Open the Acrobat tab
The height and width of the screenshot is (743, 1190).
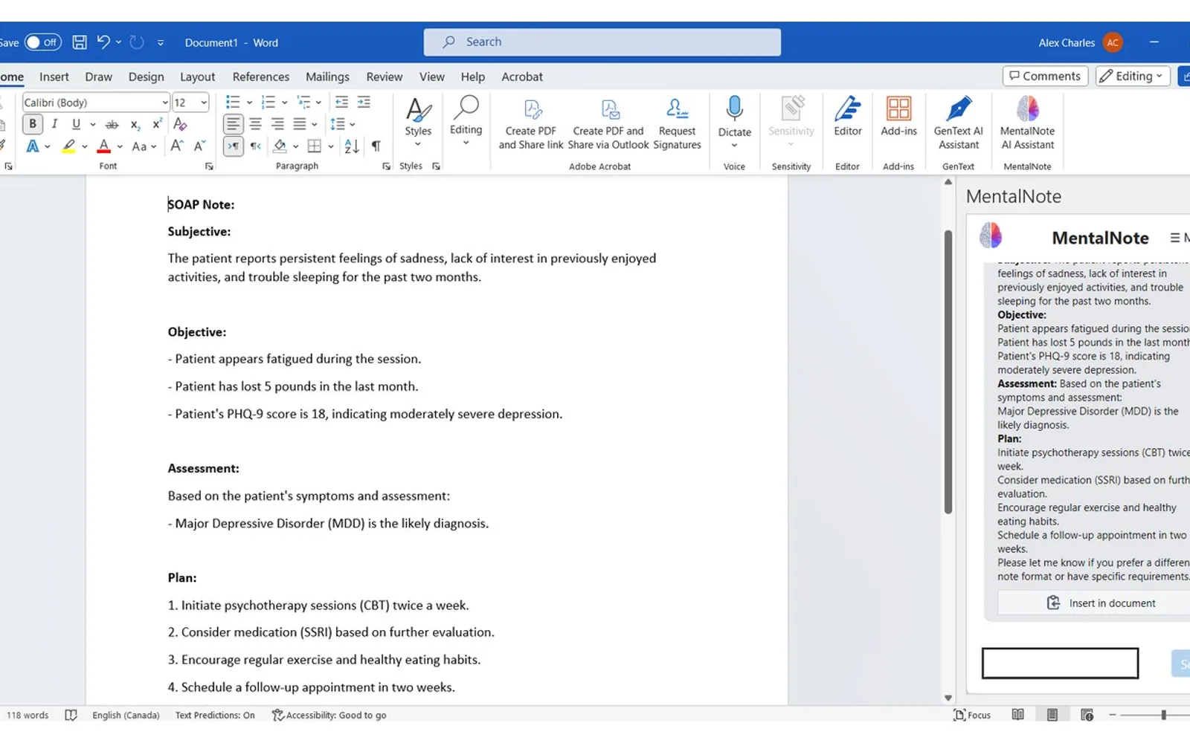tap(522, 77)
